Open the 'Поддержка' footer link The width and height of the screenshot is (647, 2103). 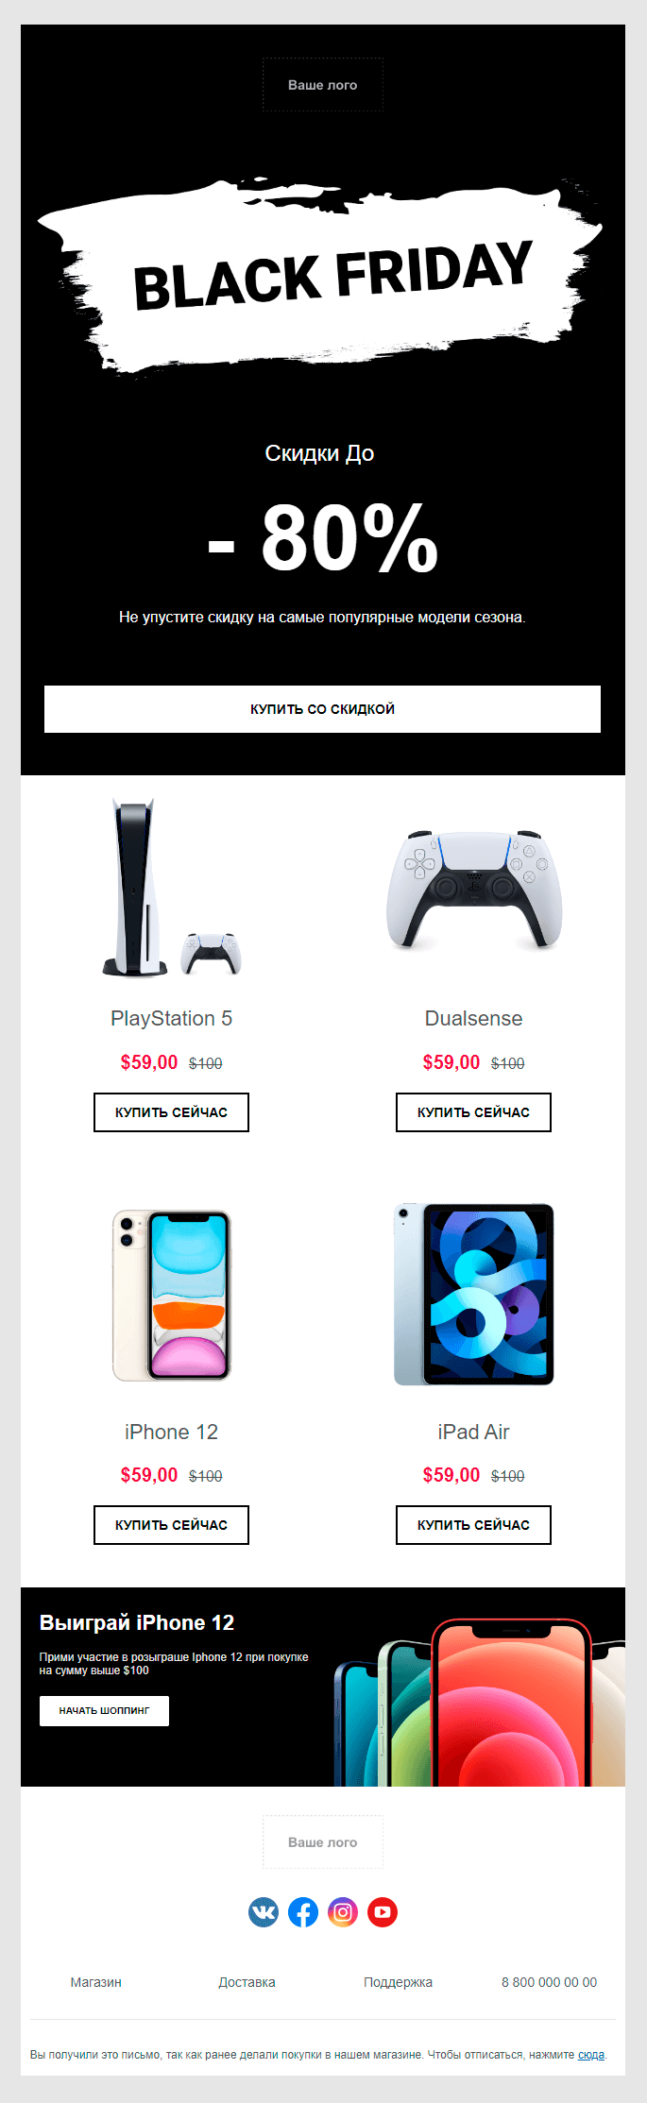(x=399, y=1982)
